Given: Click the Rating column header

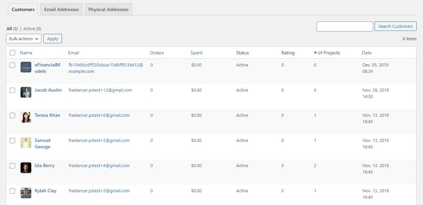Looking at the screenshot, I should click(x=288, y=53).
